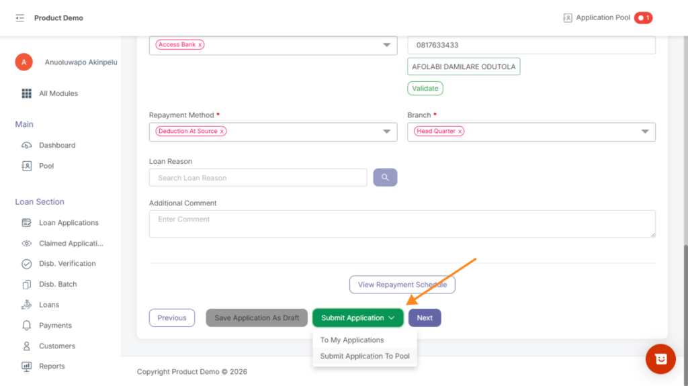Open Disb. Verification checkmark icon
The height and width of the screenshot is (386, 688).
click(27, 264)
